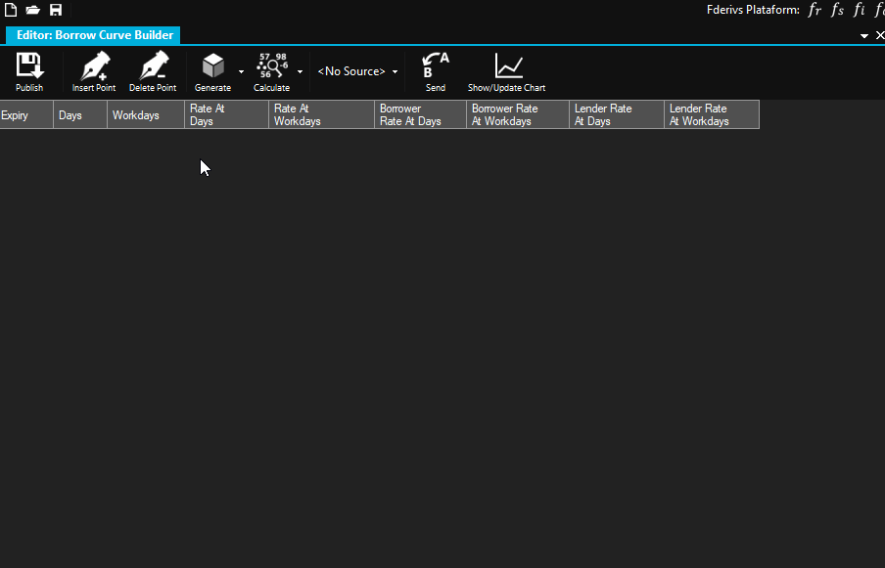Open the editor panel options arrow
Image resolution: width=885 pixels, height=568 pixels.
(864, 35)
